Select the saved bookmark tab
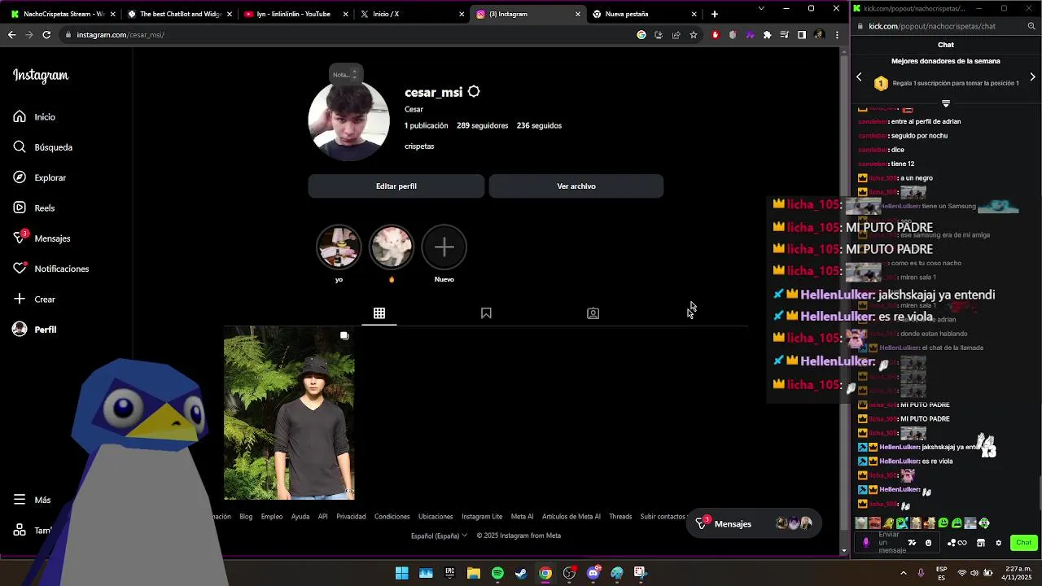 486,313
